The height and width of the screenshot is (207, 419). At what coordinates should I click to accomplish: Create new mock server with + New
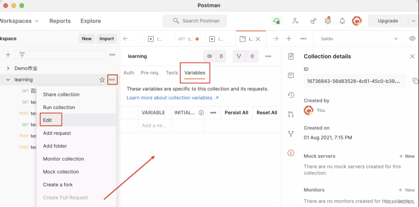pos(407,156)
